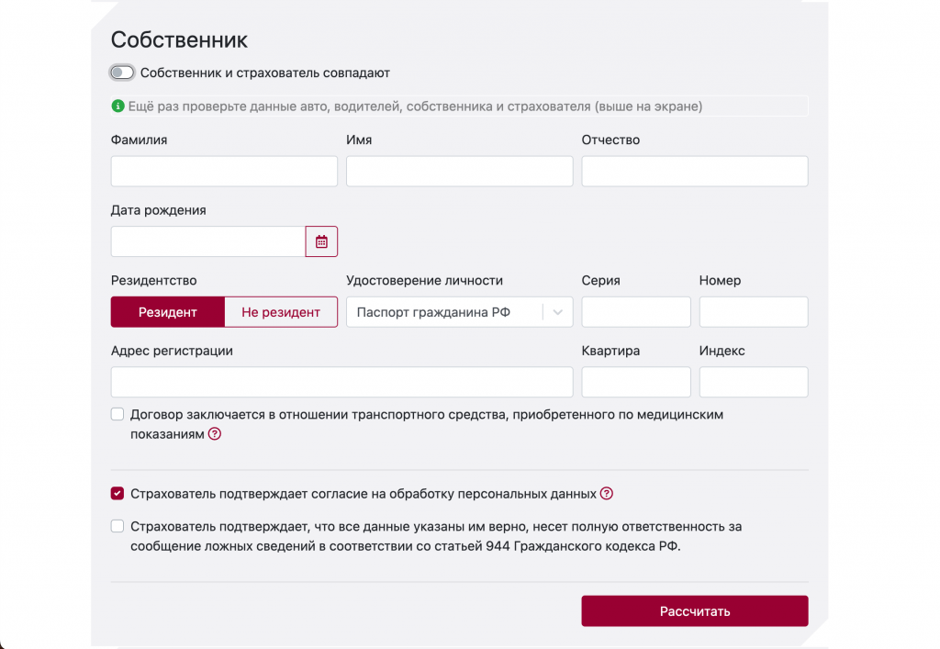Check the data accuracy confirmation checkbox

pyautogui.click(x=117, y=527)
